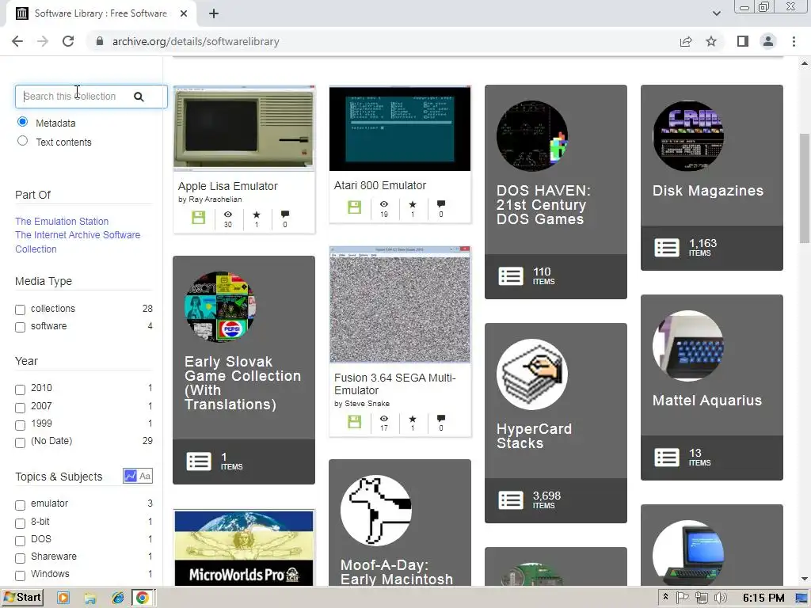Click the search magnifier icon in collection search
Image resolution: width=811 pixels, height=608 pixels.
[139, 97]
